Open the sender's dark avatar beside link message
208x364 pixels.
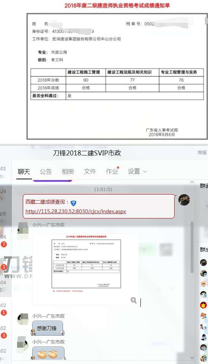184,199
